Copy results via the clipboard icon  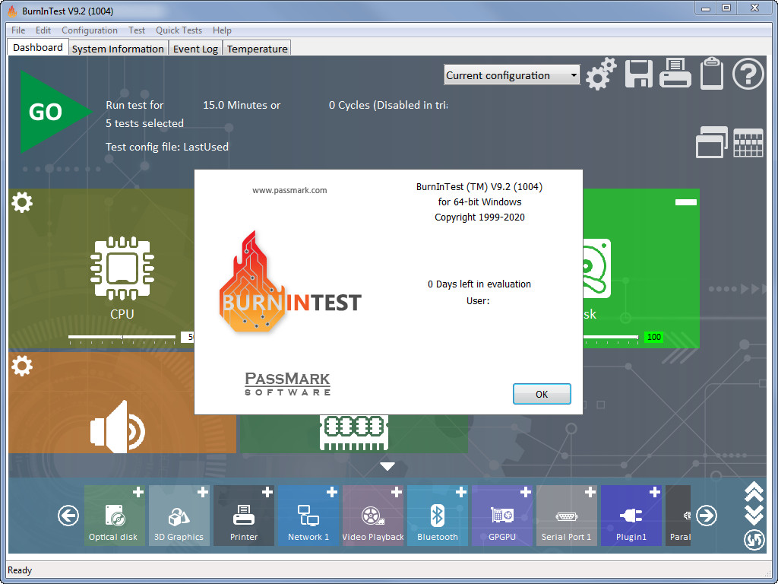pos(711,74)
